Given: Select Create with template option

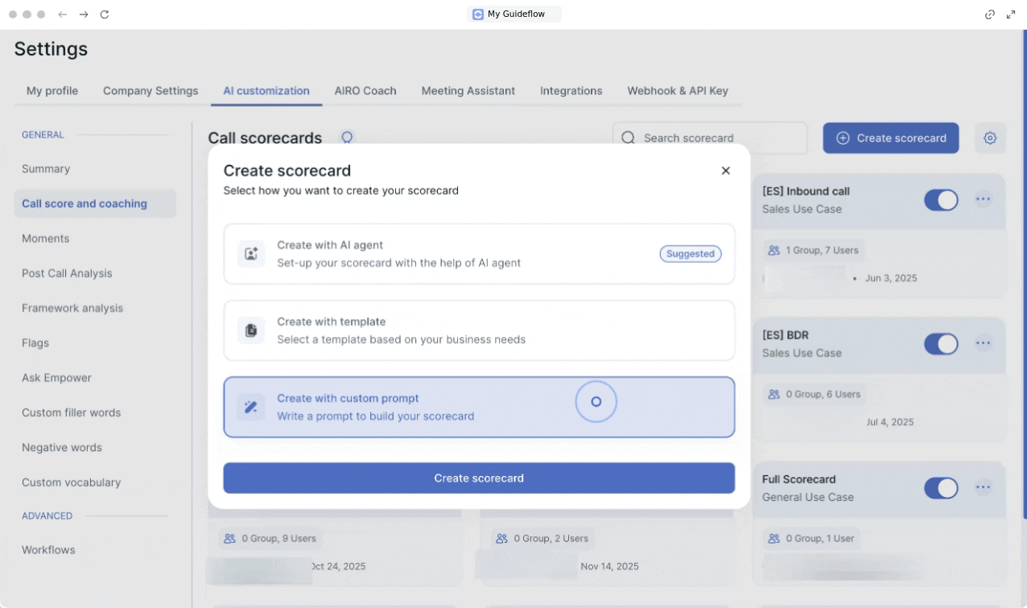Looking at the screenshot, I should 479,331.
